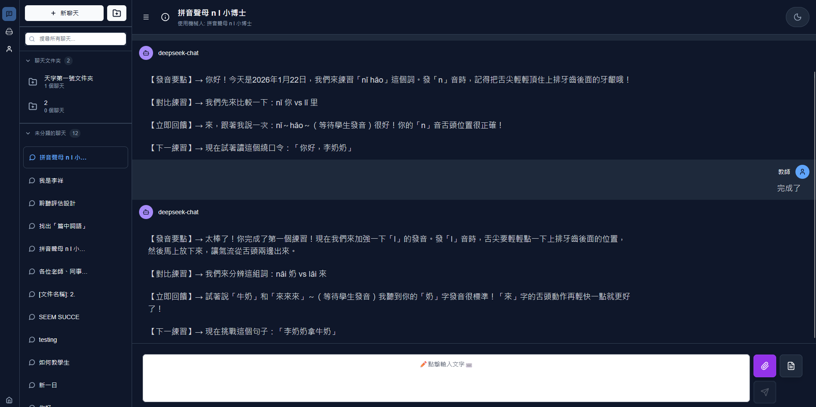Select the paperclip attachment icon
Screen dimensions: 816x407
[x=764, y=365]
